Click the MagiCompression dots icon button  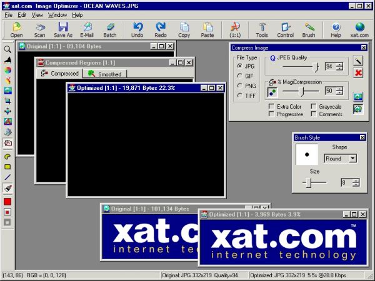[x=272, y=92]
